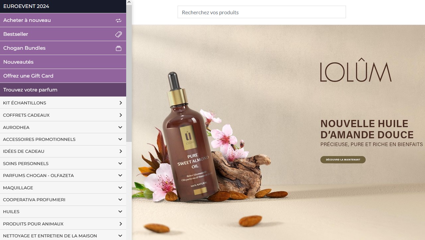Click the PARFUMS CHOGAN - OLFAZETA label
Screen dimensions: 425x240
(39, 175)
